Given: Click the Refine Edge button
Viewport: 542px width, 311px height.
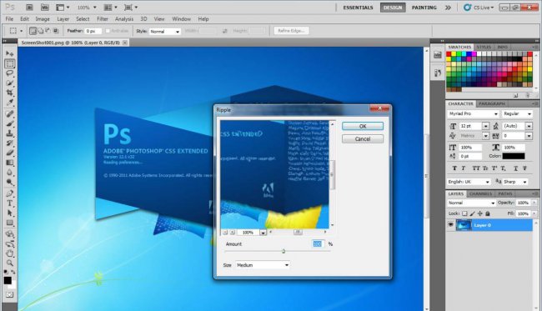Looking at the screenshot, I should (x=291, y=31).
